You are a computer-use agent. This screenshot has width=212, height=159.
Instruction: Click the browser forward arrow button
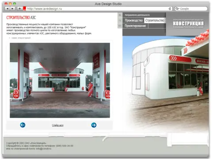tap(12, 9)
